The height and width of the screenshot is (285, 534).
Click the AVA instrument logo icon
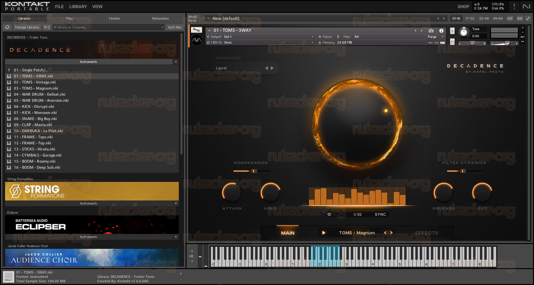(x=197, y=40)
